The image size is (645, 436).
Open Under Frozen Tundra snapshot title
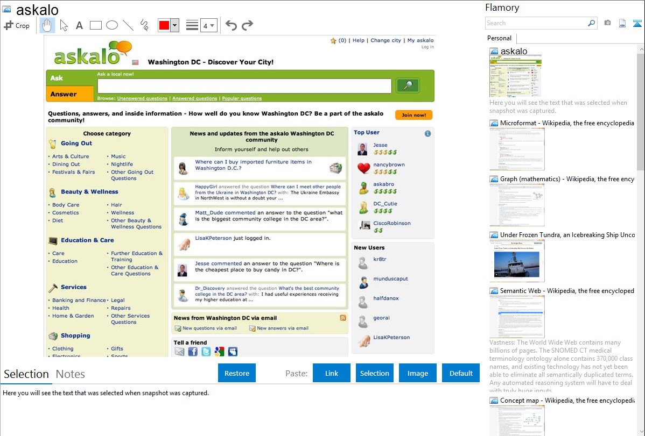pos(567,234)
